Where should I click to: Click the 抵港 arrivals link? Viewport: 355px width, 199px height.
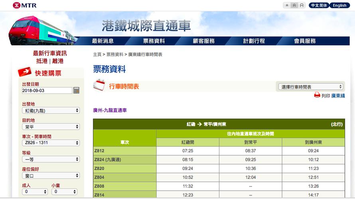(42, 61)
